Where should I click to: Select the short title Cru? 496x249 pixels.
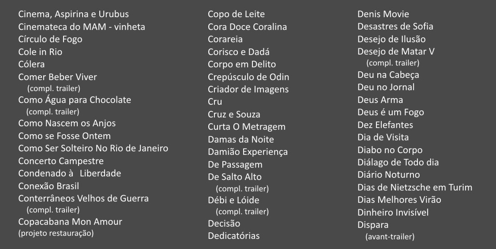[x=215, y=102]
